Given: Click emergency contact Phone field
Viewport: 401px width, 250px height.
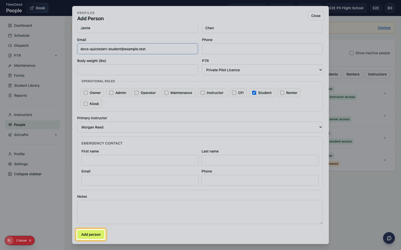Looking at the screenshot, I should pyautogui.click(x=260, y=180).
